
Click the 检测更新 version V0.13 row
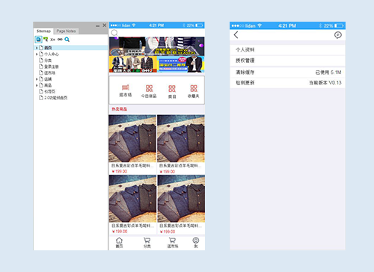[287, 83]
